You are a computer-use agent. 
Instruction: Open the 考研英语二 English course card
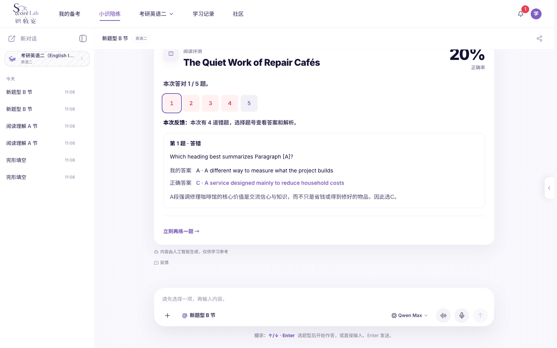tap(47, 59)
